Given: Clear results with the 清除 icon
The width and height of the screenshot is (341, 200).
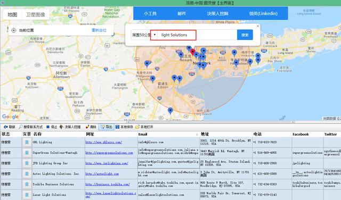Looking at the screenshot, I should (x=87, y=127).
